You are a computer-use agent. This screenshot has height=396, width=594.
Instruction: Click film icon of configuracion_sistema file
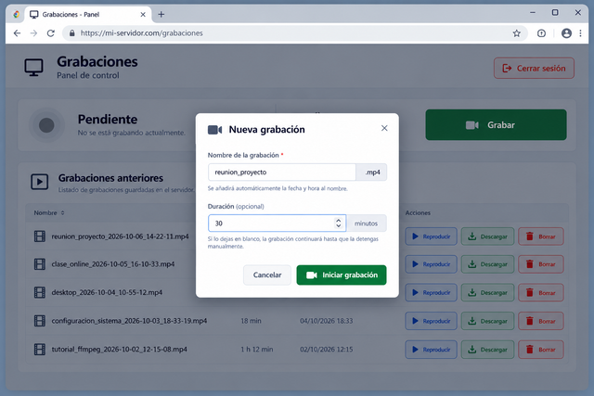click(x=40, y=321)
